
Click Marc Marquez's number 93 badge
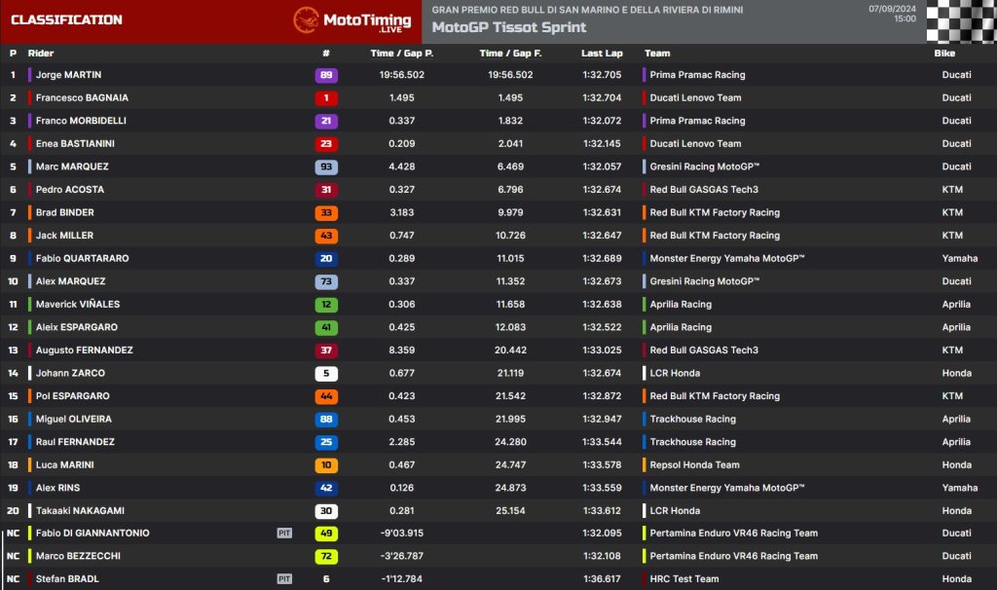coord(326,166)
